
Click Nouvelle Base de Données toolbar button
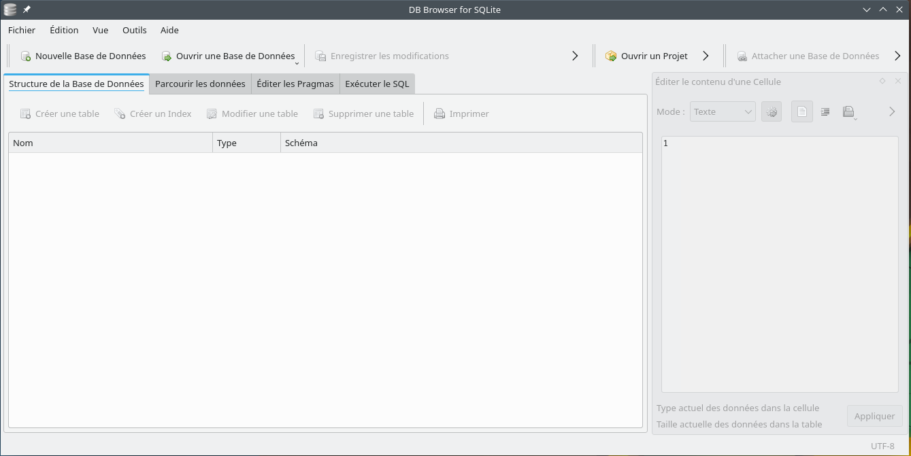(83, 56)
